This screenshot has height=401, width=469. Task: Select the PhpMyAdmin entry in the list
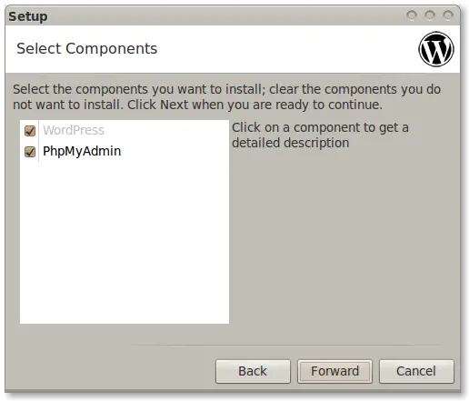(x=82, y=151)
